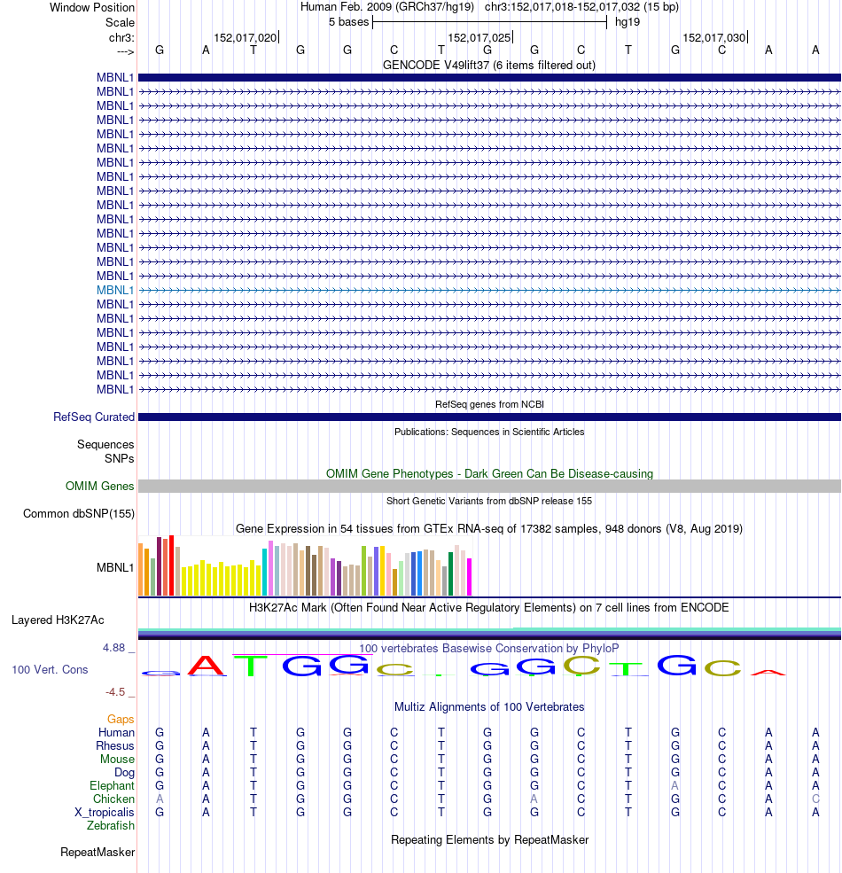Viewport: 842px width, 873px height.
Task: Select the Chicken alignment row label
Action: point(113,799)
